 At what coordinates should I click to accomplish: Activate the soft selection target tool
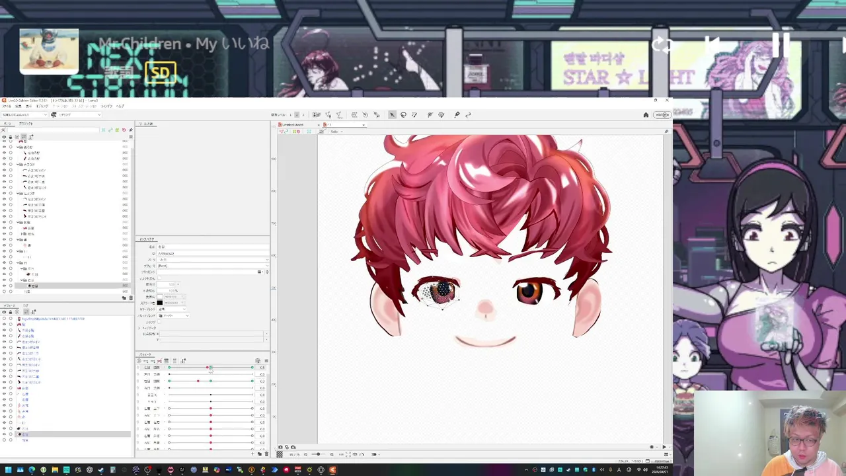(441, 114)
